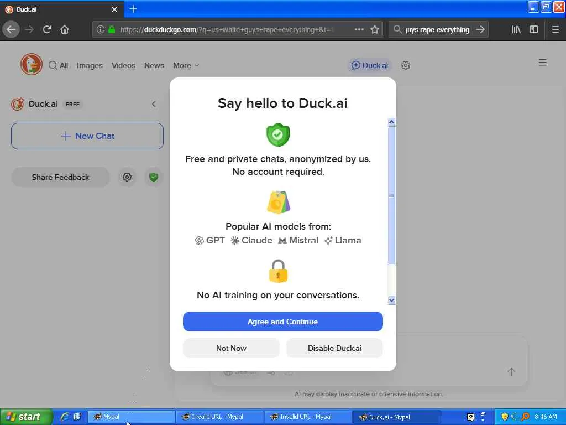
Task: Choose Not Now in the dialog
Action: pos(231,348)
